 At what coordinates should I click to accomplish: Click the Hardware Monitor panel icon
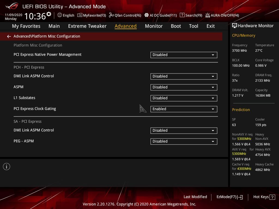235,26
